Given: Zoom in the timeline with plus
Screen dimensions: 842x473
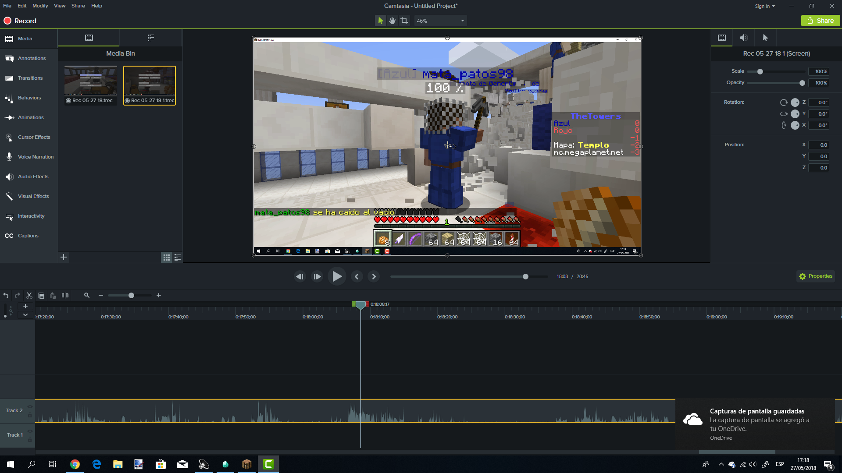Looking at the screenshot, I should tap(159, 296).
